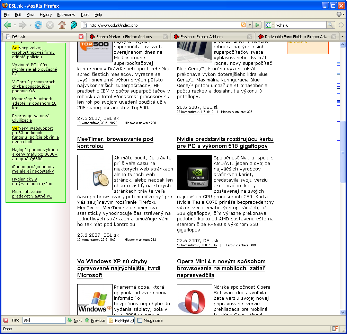Open the Tools menu
The image size is (347, 334).
click(x=85, y=15)
